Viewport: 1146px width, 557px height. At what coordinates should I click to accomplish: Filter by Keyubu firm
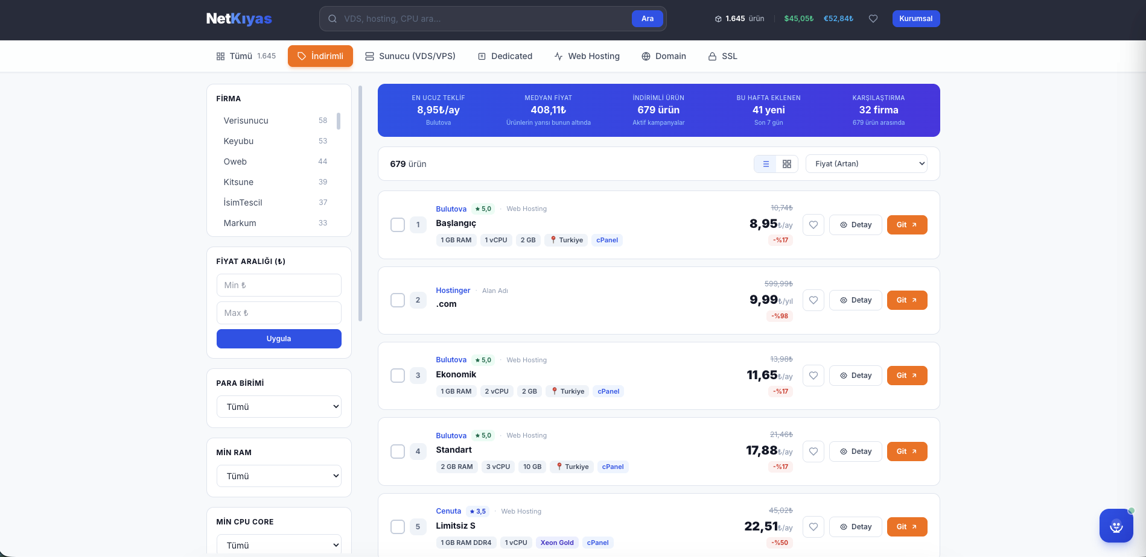(275, 141)
